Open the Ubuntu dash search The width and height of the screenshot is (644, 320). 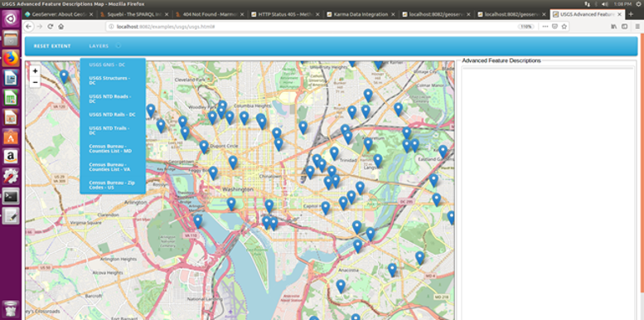[x=10, y=18]
